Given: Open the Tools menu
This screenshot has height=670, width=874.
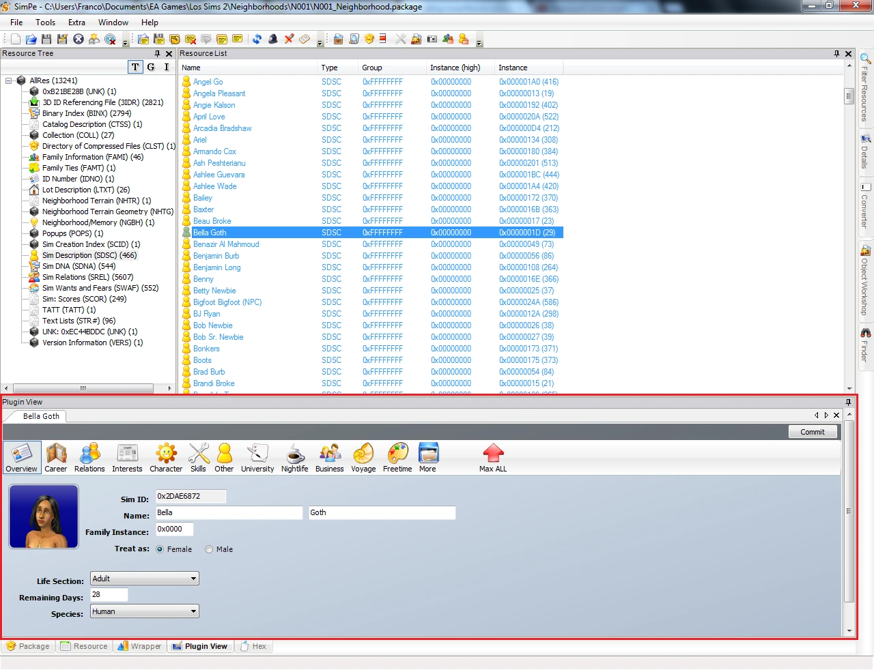Looking at the screenshot, I should [x=46, y=23].
